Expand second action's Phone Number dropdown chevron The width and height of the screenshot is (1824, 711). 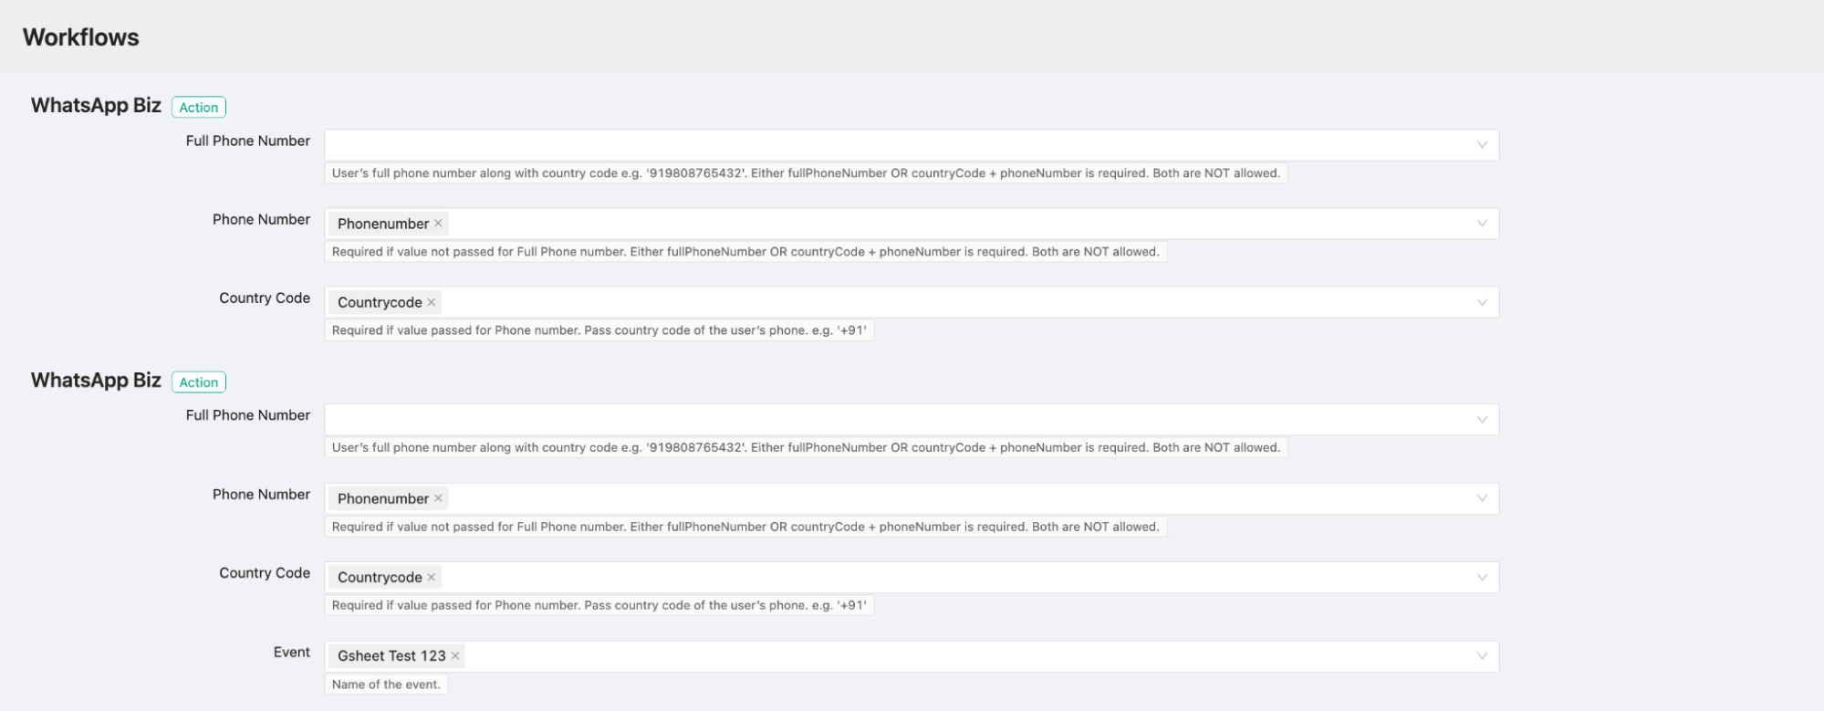tap(1482, 498)
